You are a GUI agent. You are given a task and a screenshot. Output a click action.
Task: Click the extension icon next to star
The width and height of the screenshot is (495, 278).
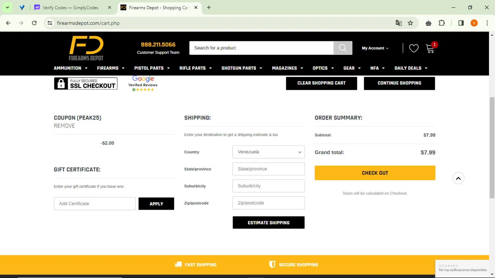click(x=428, y=23)
